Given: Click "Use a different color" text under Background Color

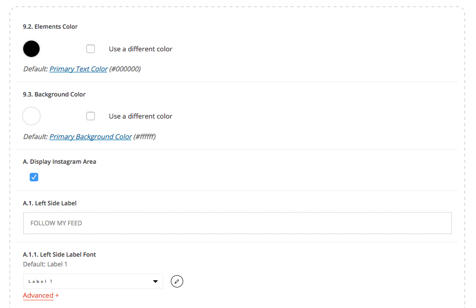Looking at the screenshot, I should click(x=140, y=116).
